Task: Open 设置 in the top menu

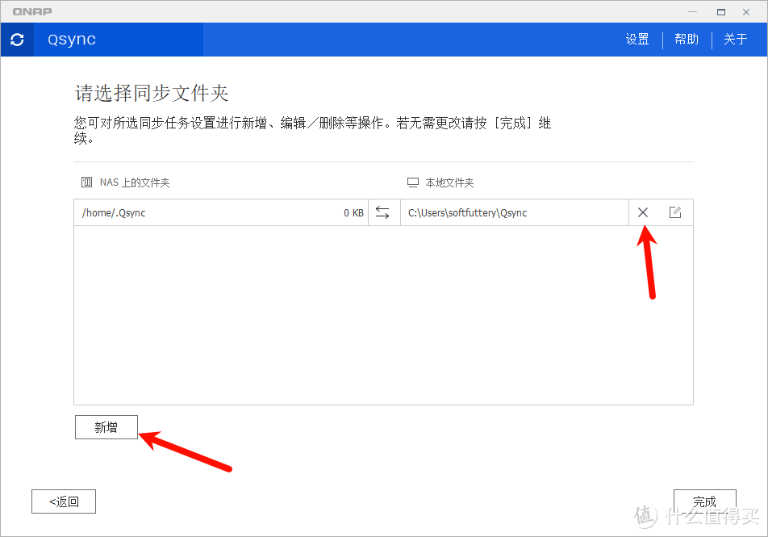Action: 637,39
